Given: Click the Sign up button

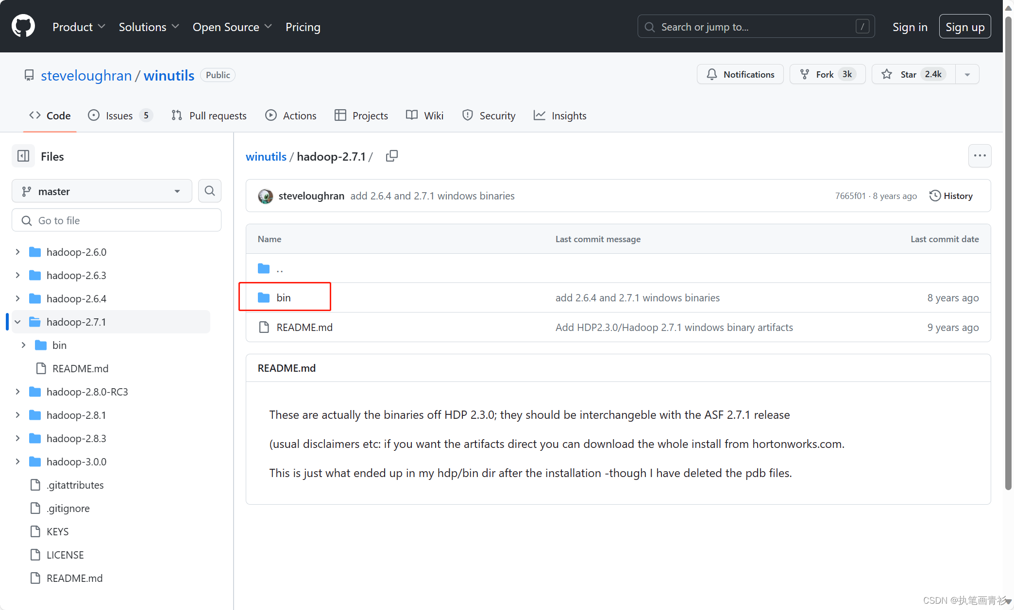Looking at the screenshot, I should point(964,26).
